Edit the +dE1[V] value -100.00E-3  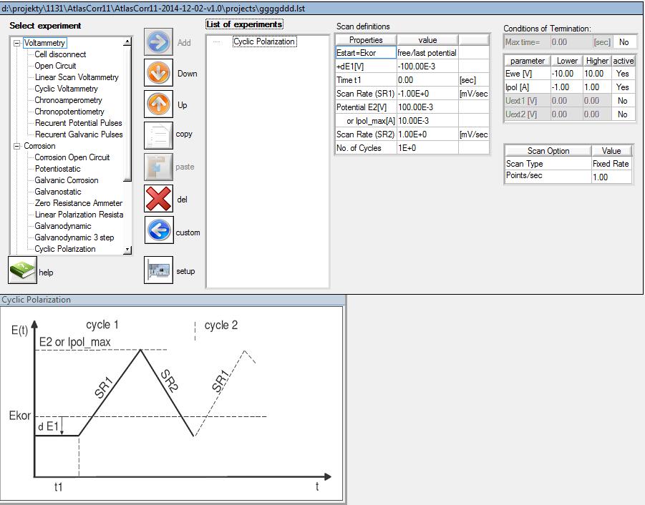point(427,66)
